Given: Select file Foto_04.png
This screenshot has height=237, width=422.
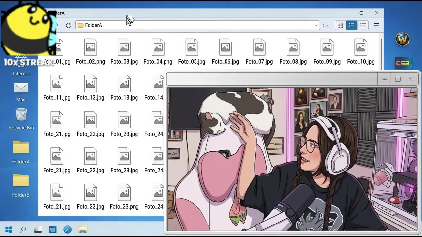Looking at the screenshot, I should (158, 52).
